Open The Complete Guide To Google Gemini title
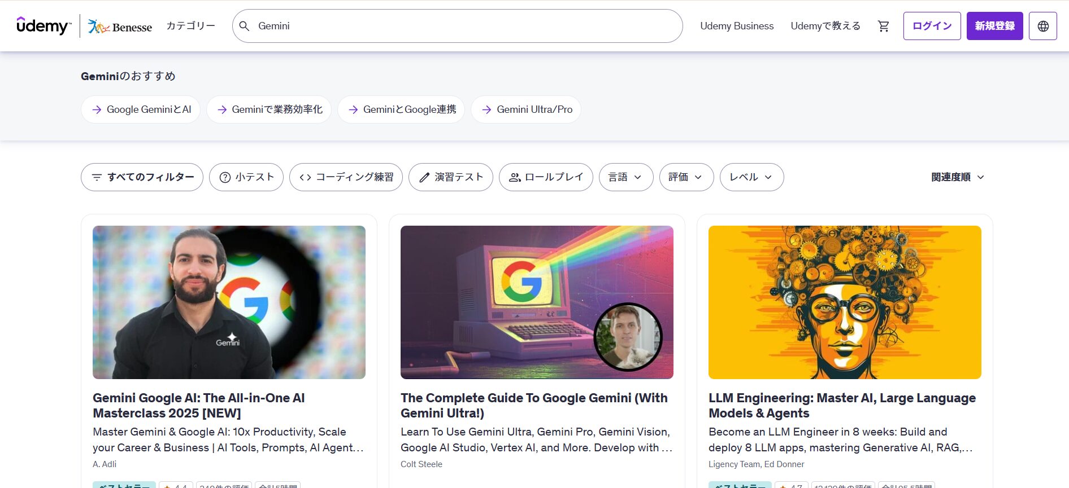The height and width of the screenshot is (488, 1069). click(534, 406)
